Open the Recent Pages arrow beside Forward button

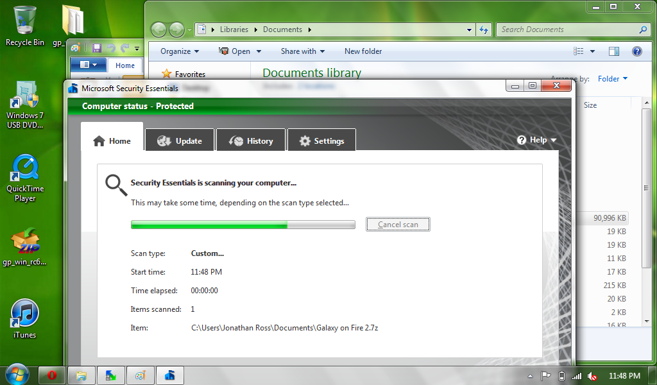pyautogui.click(x=189, y=30)
